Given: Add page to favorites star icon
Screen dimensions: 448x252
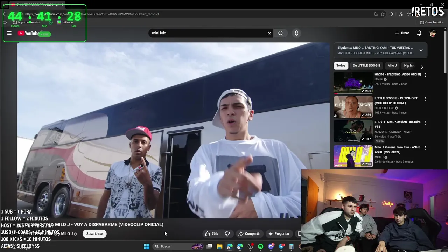Looking at the screenshot, I should (383, 14).
